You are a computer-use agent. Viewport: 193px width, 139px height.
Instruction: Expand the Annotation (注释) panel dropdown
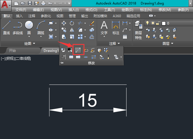tap(115, 43)
